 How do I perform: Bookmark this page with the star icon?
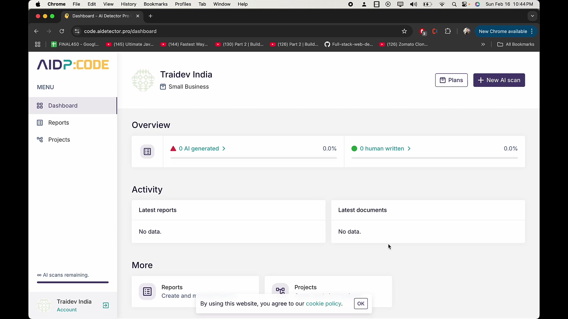[404, 31]
